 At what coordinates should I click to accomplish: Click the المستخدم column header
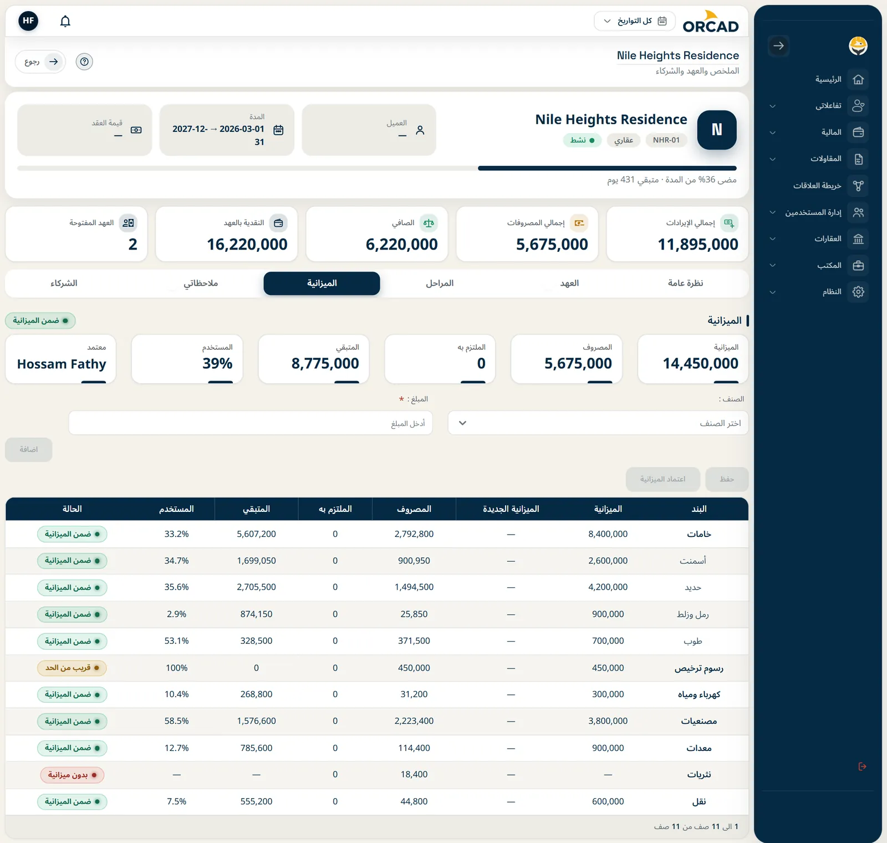point(176,509)
